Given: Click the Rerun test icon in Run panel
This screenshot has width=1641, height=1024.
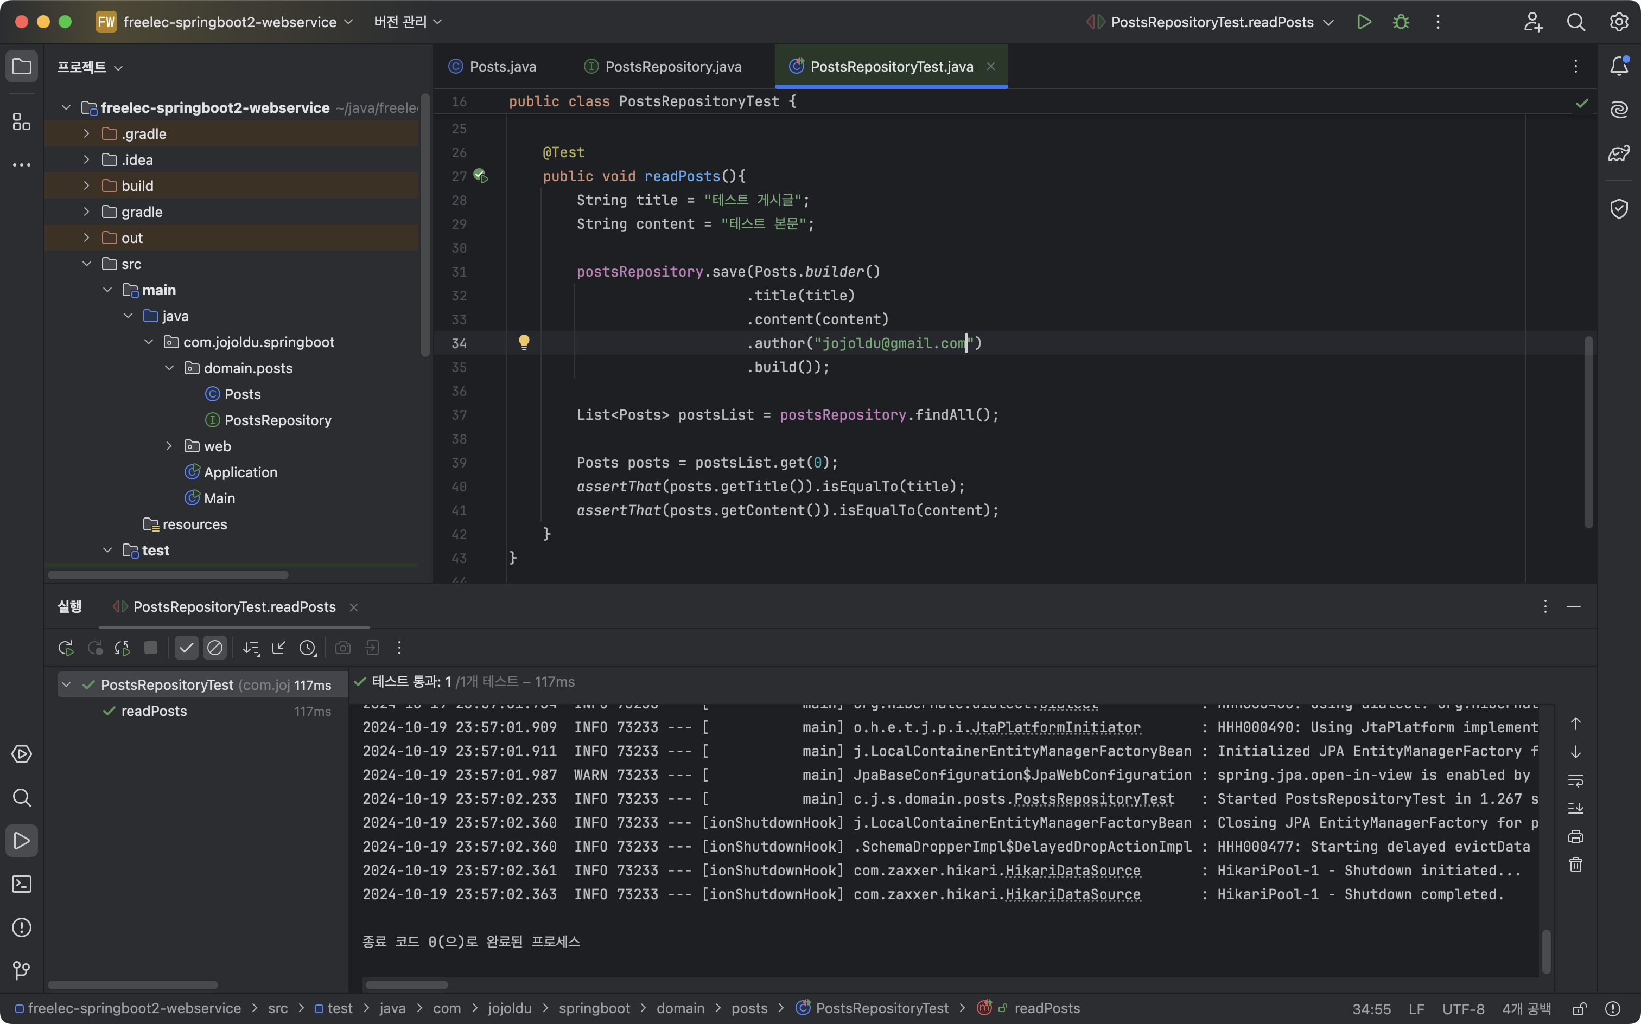Looking at the screenshot, I should click(x=66, y=648).
